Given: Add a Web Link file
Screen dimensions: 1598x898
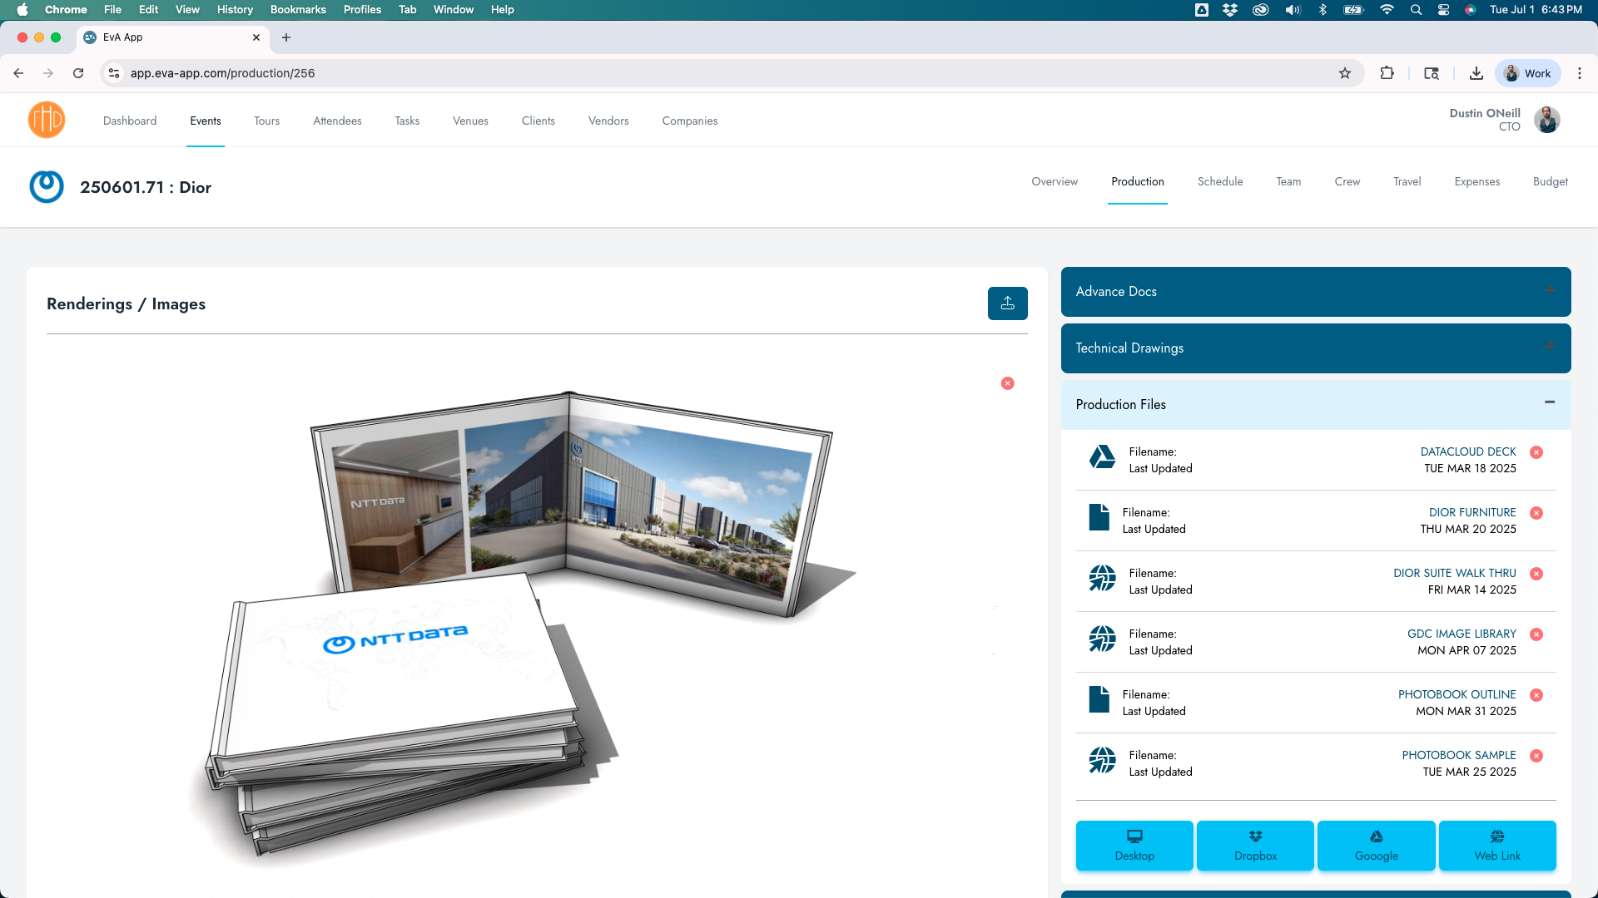Looking at the screenshot, I should coord(1496,846).
